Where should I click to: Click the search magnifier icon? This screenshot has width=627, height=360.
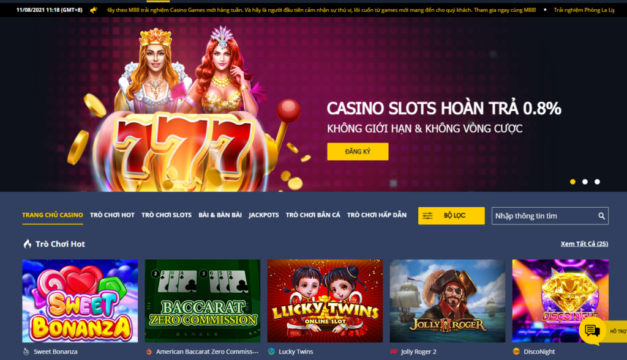point(601,216)
